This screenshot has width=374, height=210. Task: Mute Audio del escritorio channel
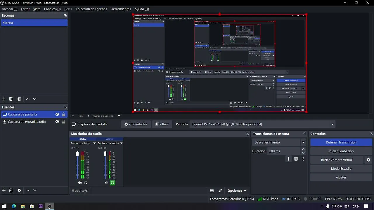(80, 183)
